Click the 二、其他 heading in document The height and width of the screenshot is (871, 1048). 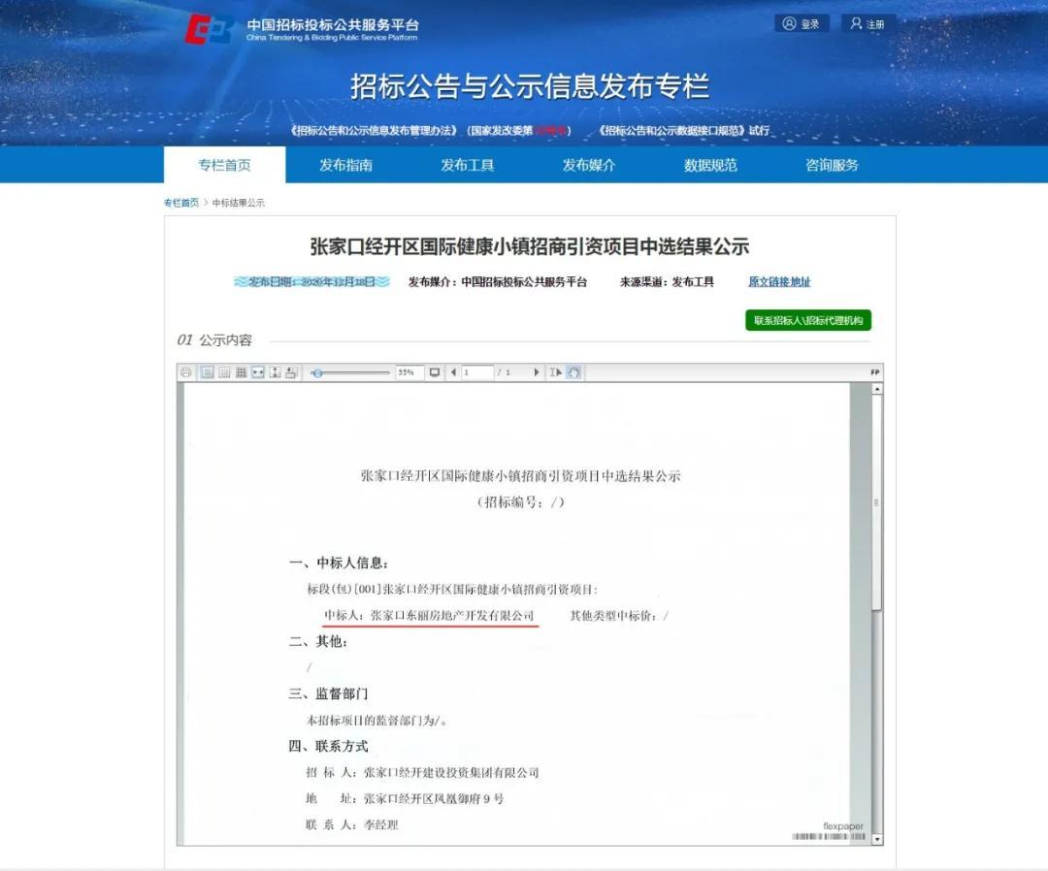pos(317,642)
